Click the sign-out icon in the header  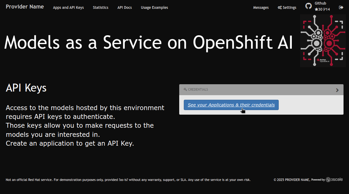341,8
